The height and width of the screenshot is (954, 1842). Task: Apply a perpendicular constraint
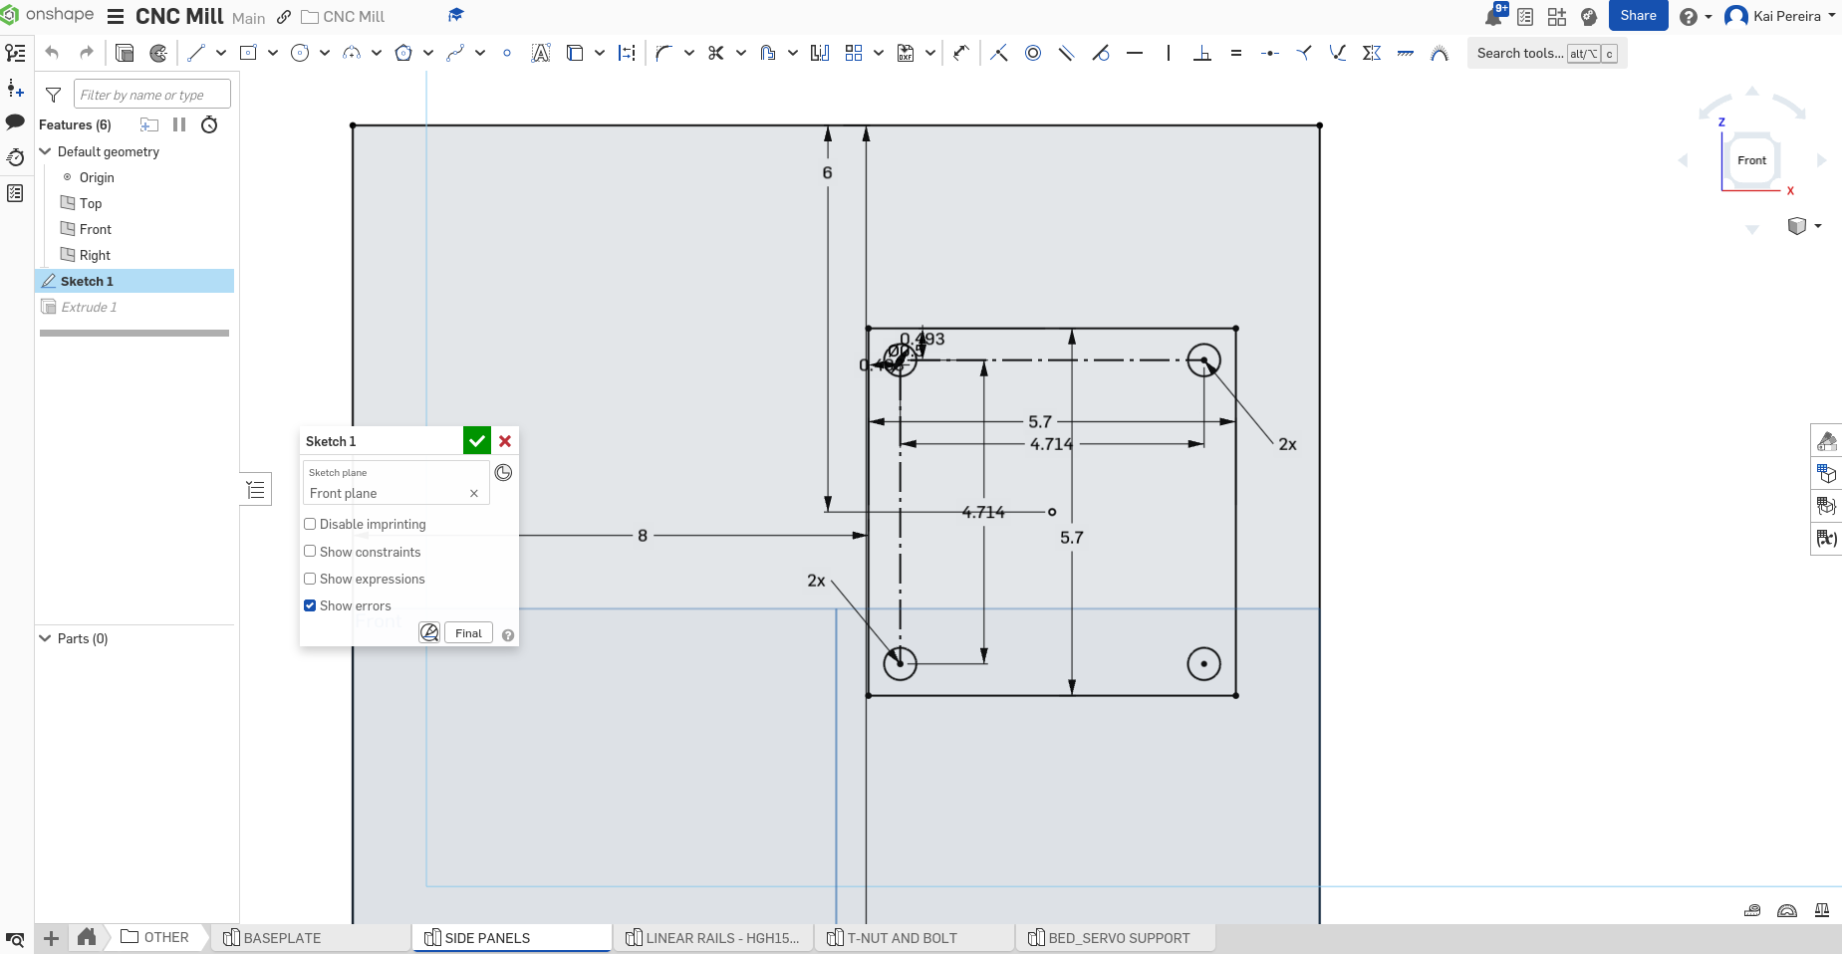(1202, 53)
